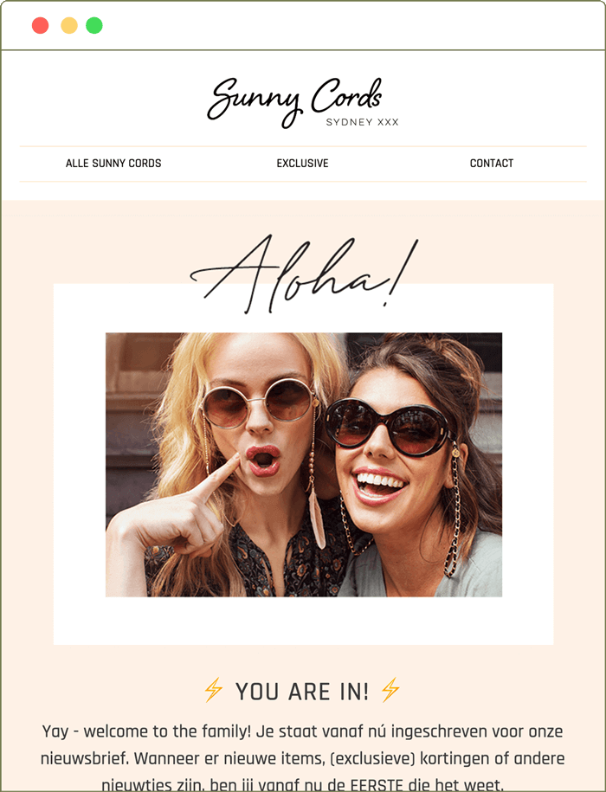Click the welcome to the family paragraph
606x792 pixels.
302,757
